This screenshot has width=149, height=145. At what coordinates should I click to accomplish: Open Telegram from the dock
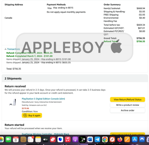point(97,140)
